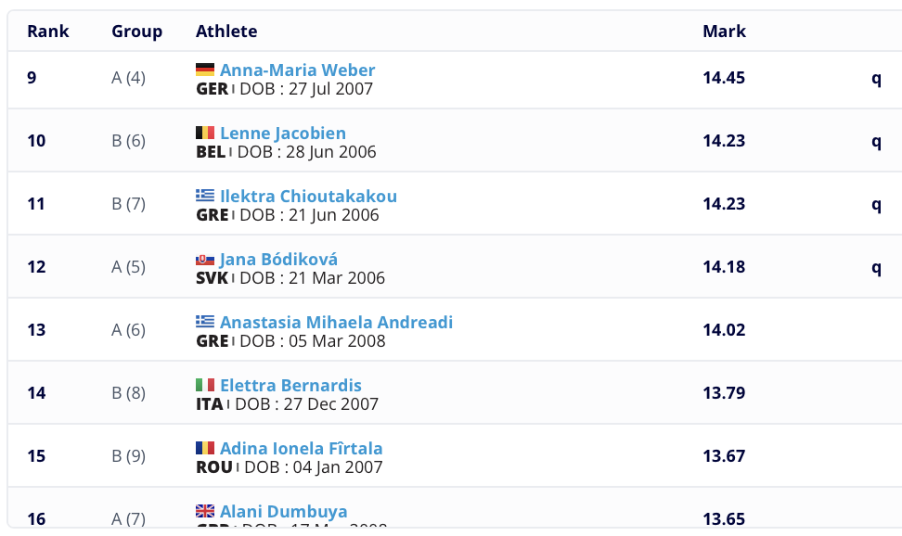This screenshot has width=902, height=536.
Task: Click the Romanian flag beside Adina Ionela Fîrtala
Action: [205, 448]
